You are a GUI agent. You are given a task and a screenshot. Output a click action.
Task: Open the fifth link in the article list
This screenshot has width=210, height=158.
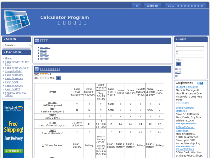click(44, 59)
